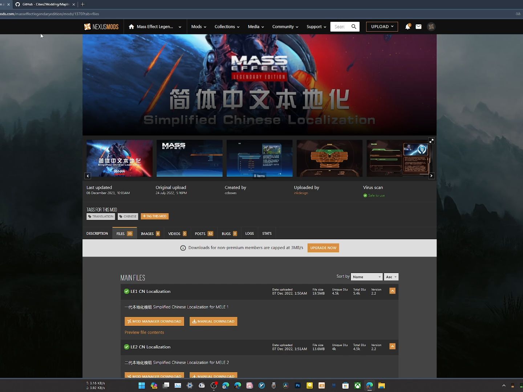Click the Tag This Mod button
This screenshot has height=392, width=523.
point(155,216)
